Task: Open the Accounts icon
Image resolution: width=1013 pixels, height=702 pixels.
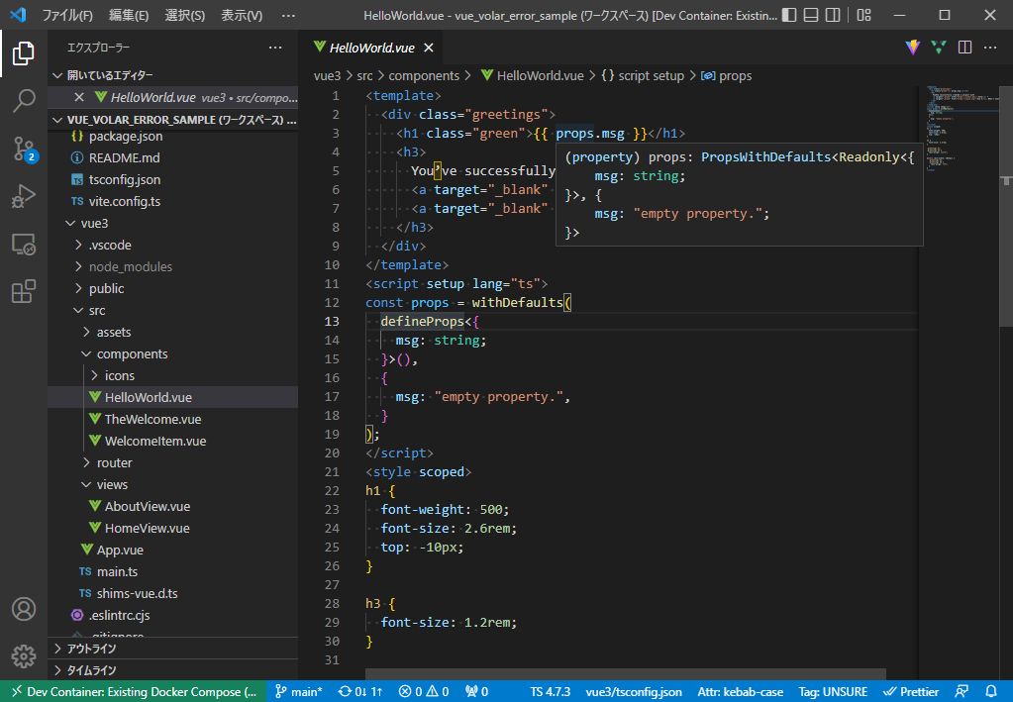Action: pos(23,609)
